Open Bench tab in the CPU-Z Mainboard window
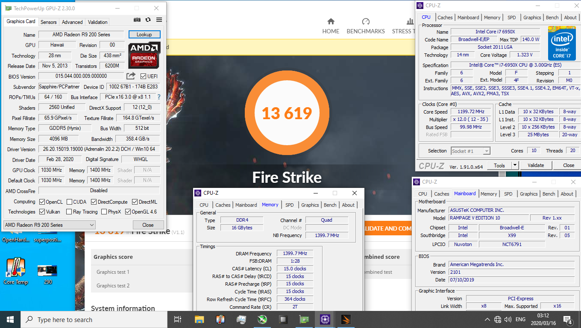 [x=549, y=194]
